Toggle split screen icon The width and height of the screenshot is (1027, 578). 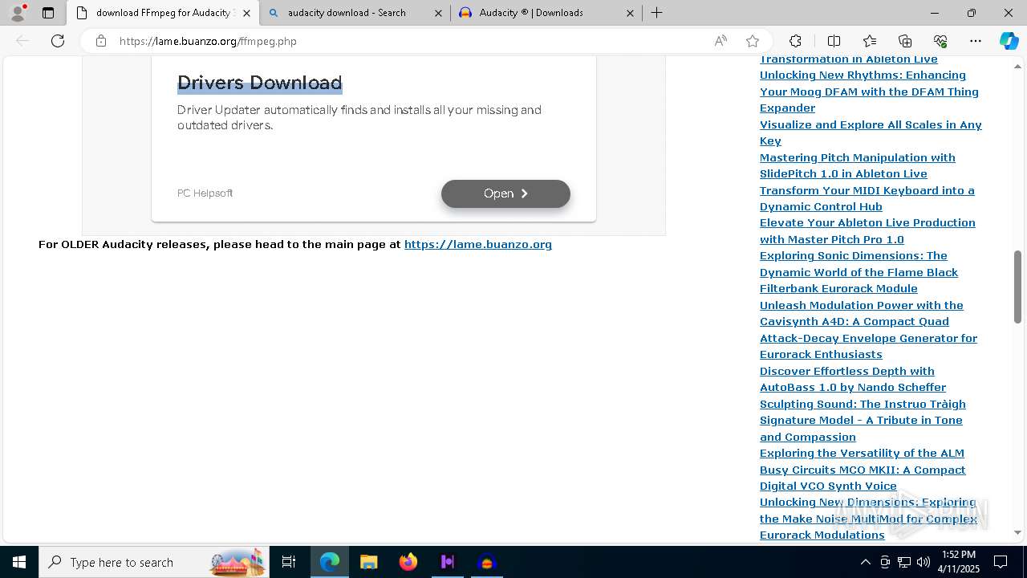[x=834, y=41]
